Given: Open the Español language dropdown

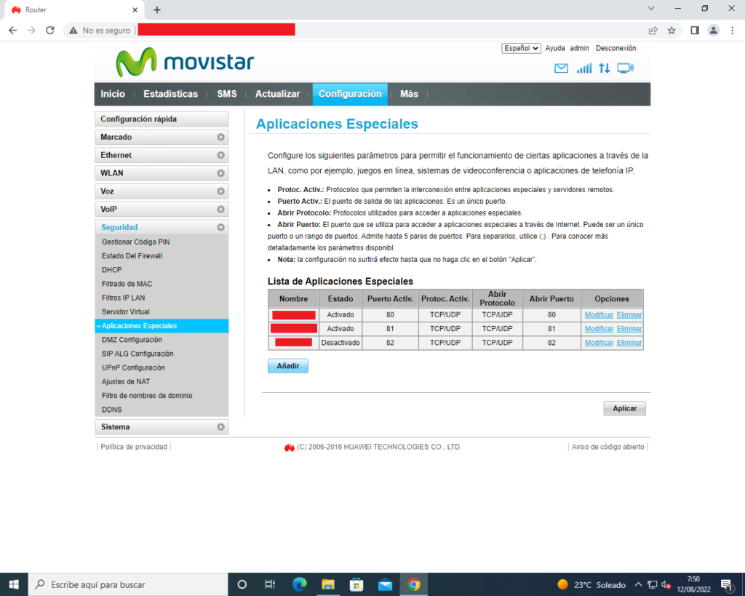Looking at the screenshot, I should click(x=521, y=48).
